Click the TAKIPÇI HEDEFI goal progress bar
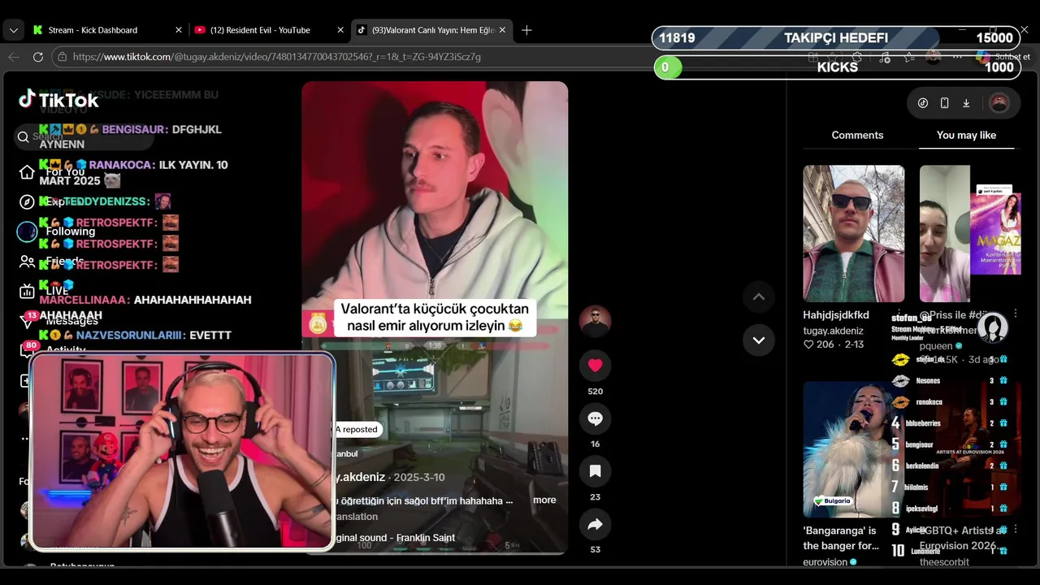Viewport: 1040px width, 585px height. point(837,38)
